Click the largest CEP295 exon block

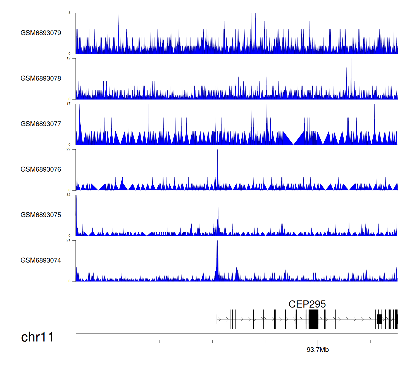pos(313,319)
